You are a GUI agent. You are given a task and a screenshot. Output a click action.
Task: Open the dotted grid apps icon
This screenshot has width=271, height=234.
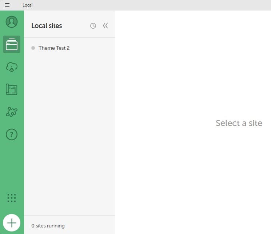pyautogui.click(x=12, y=198)
